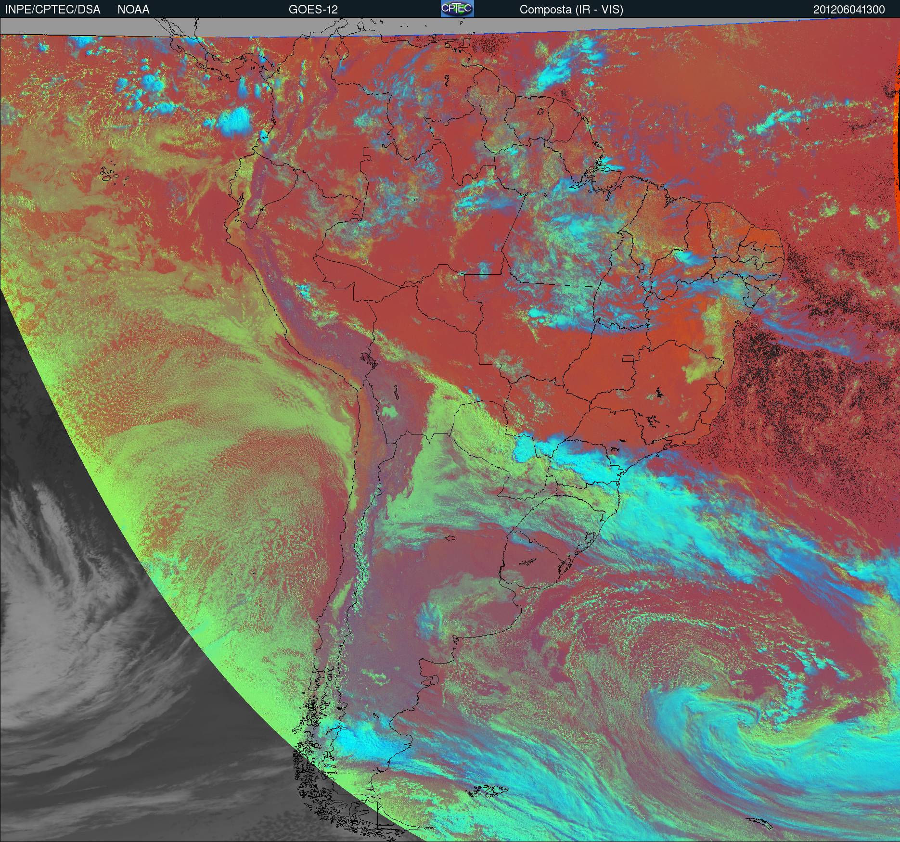Click the CPTEC logo in header

[457, 9]
